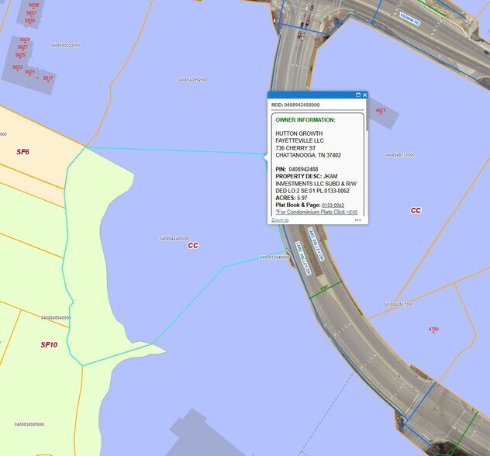Close the parcel info popup
Screen dimensions: 490x456
pos(364,95)
